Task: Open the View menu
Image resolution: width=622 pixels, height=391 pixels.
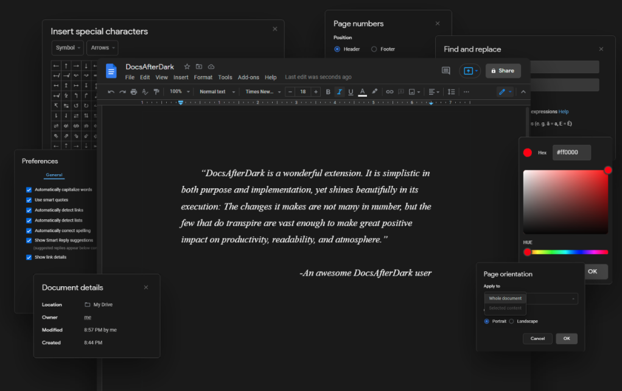Action: (161, 77)
